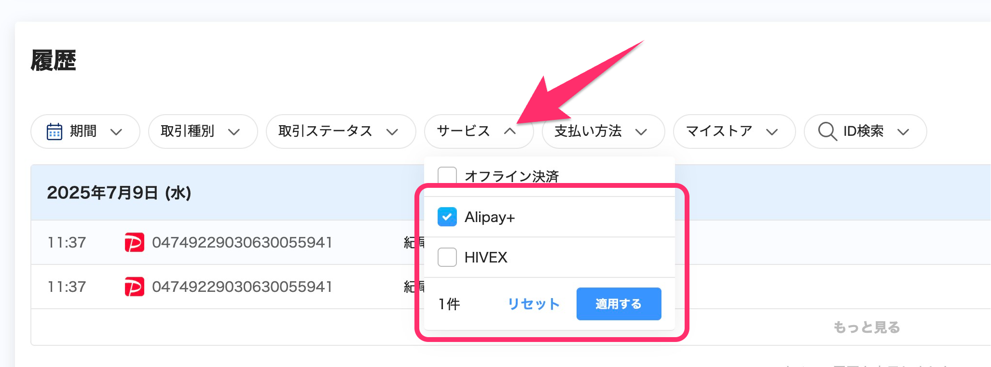Click PayPay icon in second transaction row
This screenshot has width=991, height=367.
coord(134,287)
